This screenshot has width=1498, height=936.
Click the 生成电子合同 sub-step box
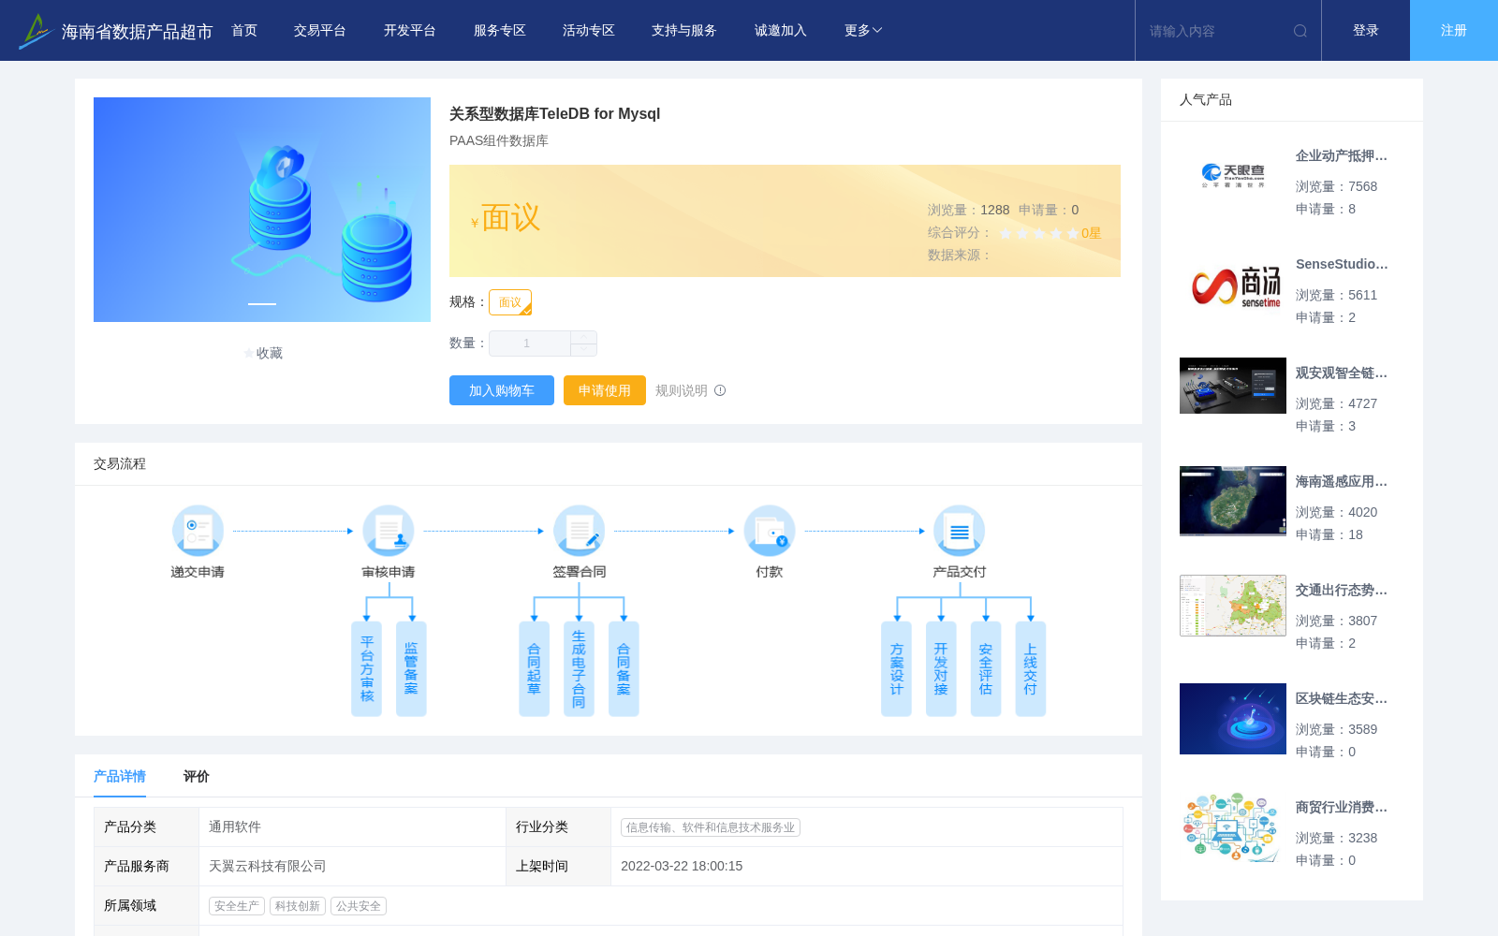point(579,668)
